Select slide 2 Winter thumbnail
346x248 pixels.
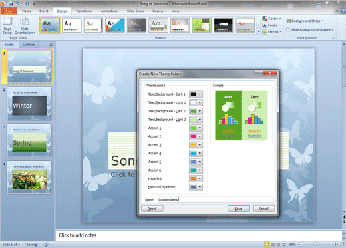[29, 104]
